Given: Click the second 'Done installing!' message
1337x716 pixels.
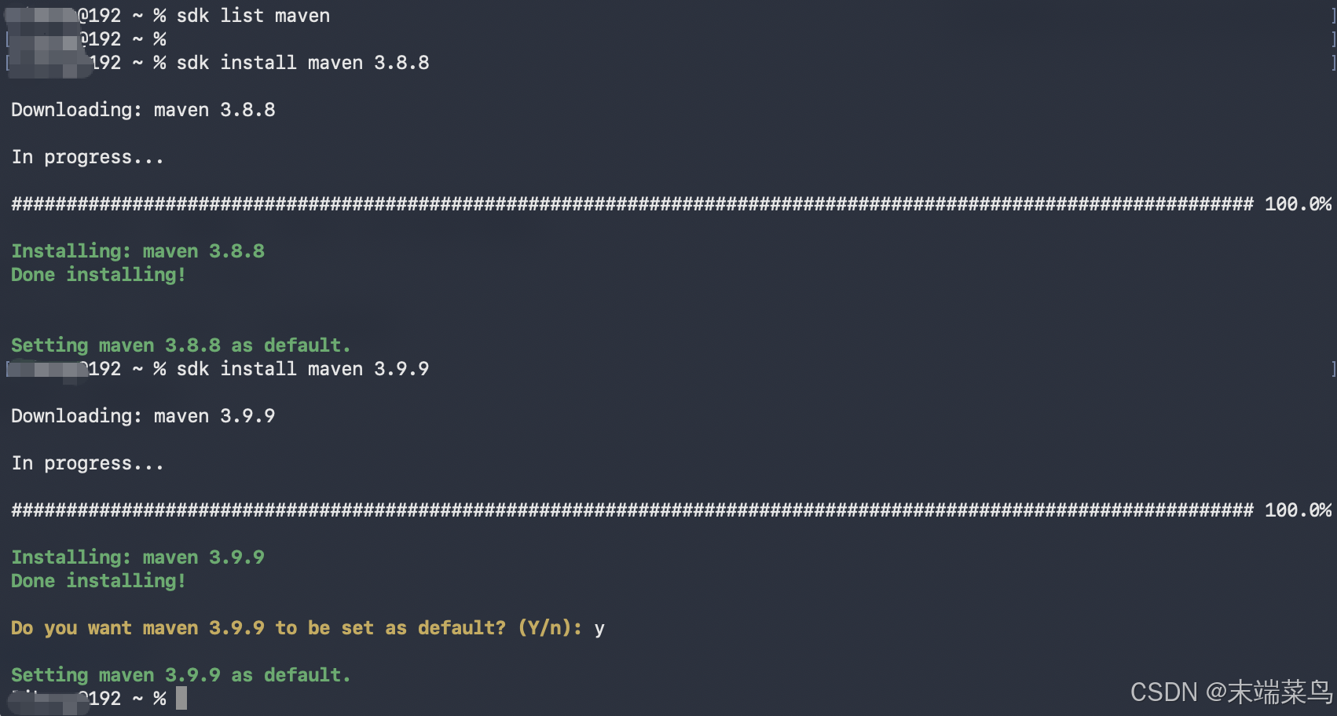Looking at the screenshot, I should click(98, 581).
